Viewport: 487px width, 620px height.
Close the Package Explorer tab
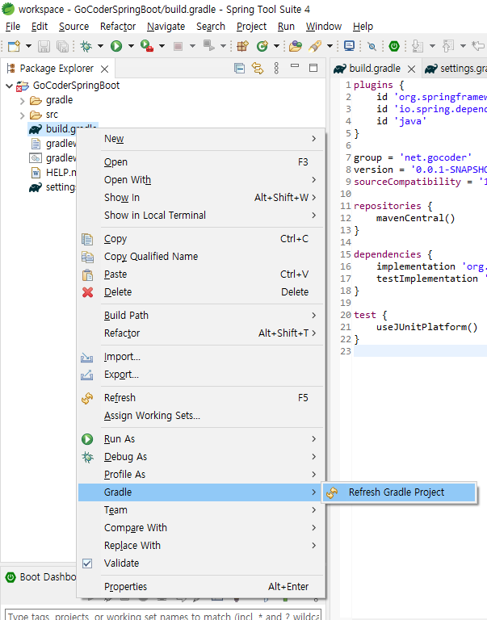tap(104, 69)
